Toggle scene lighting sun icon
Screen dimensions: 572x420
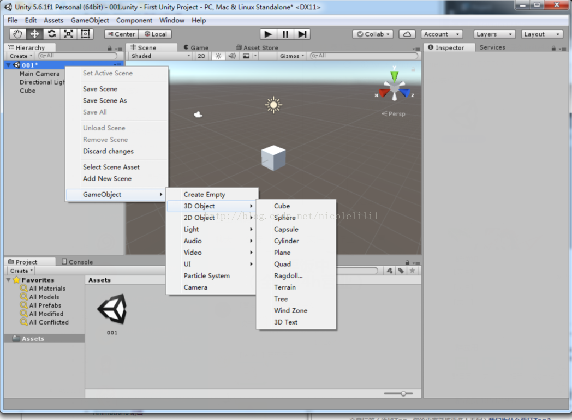click(218, 56)
